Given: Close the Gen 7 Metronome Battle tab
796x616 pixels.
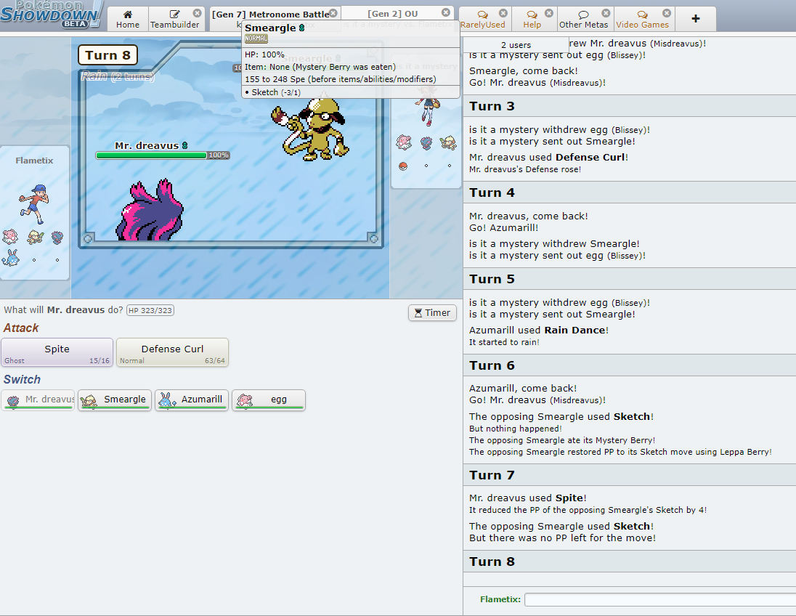Looking at the screenshot, I should pos(333,12).
